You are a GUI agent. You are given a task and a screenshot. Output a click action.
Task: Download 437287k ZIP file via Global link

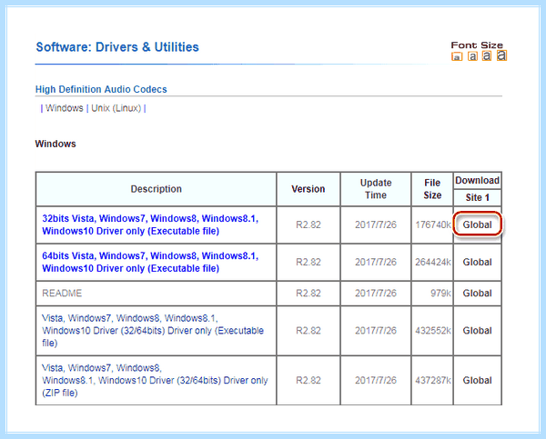(477, 380)
